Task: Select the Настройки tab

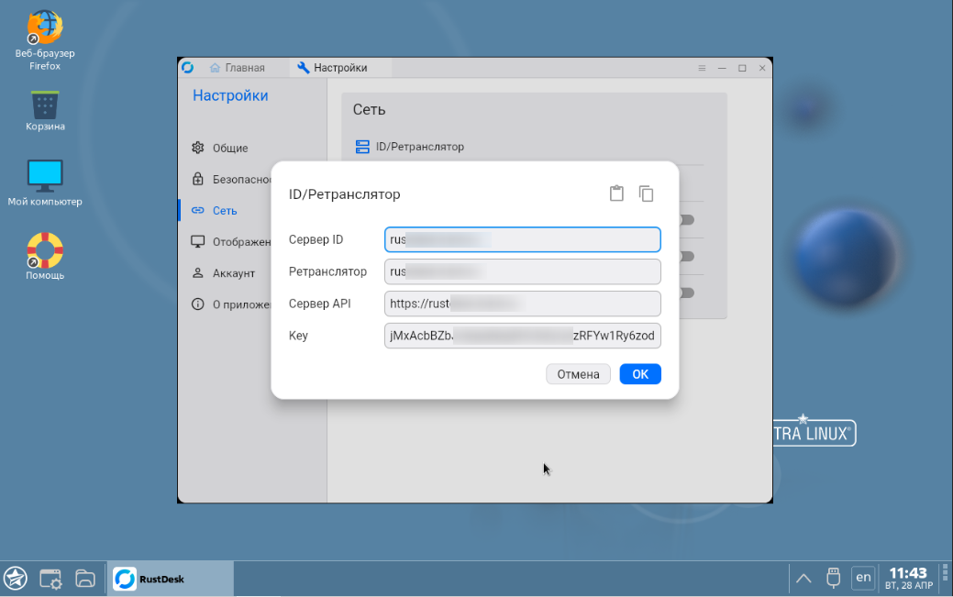Action: click(x=334, y=67)
